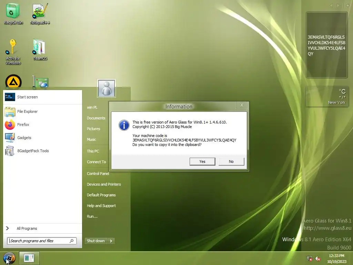Open the TeamOS desktop shortcut

(40, 50)
